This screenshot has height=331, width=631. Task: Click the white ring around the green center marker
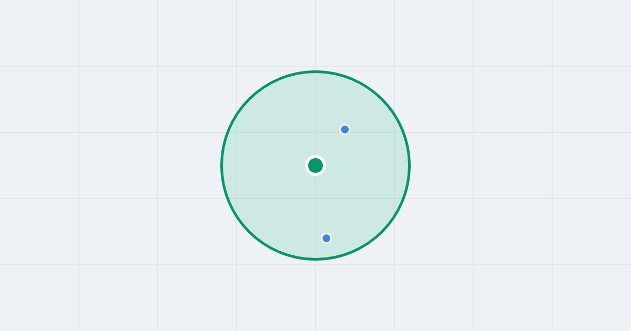315,157
